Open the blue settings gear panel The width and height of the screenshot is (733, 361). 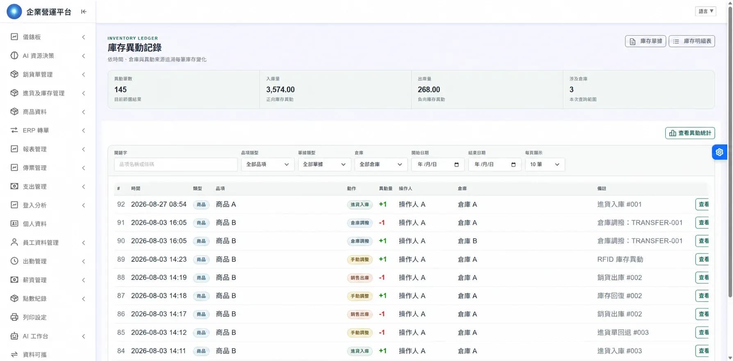tap(719, 152)
